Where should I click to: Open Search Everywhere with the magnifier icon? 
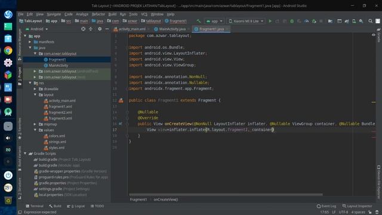pos(370,21)
